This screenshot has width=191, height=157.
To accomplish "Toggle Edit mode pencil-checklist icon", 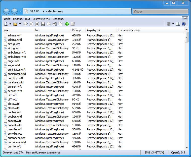I will pyautogui.click(x=26, y=24).
